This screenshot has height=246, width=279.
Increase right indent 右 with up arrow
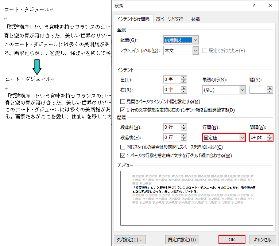coord(183,88)
